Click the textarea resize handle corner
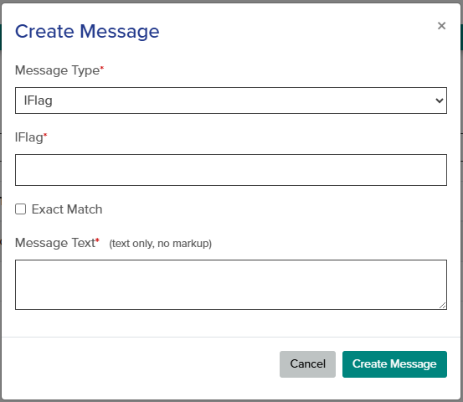This screenshot has height=402, width=463. (x=442, y=306)
